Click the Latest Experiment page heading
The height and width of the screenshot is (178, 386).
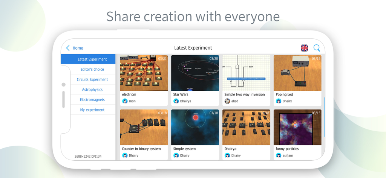point(193,48)
